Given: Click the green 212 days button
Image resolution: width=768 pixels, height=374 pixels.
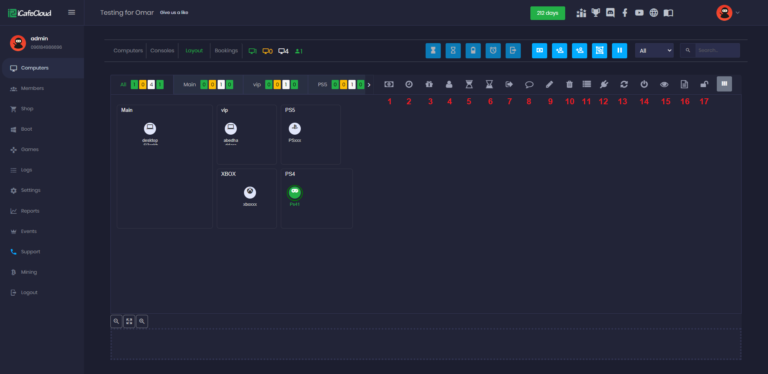Looking at the screenshot, I should (x=547, y=13).
